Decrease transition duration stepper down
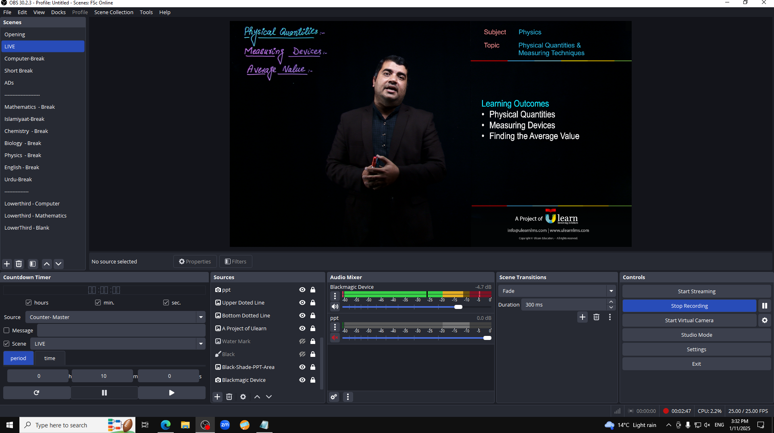The height and width of the screenshot is (433, 774). [611, 308]
